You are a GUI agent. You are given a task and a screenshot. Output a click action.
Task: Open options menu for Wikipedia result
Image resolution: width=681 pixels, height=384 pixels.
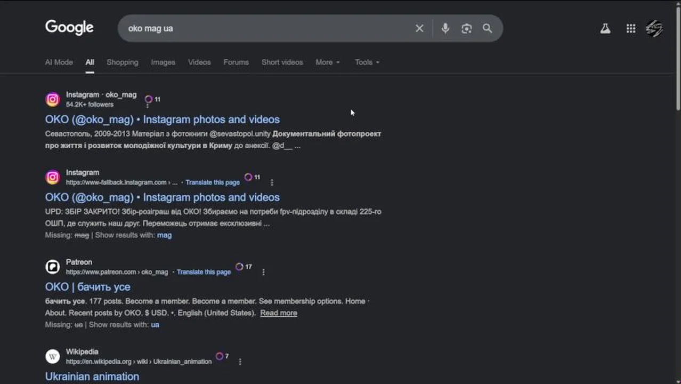coord(240,362)
